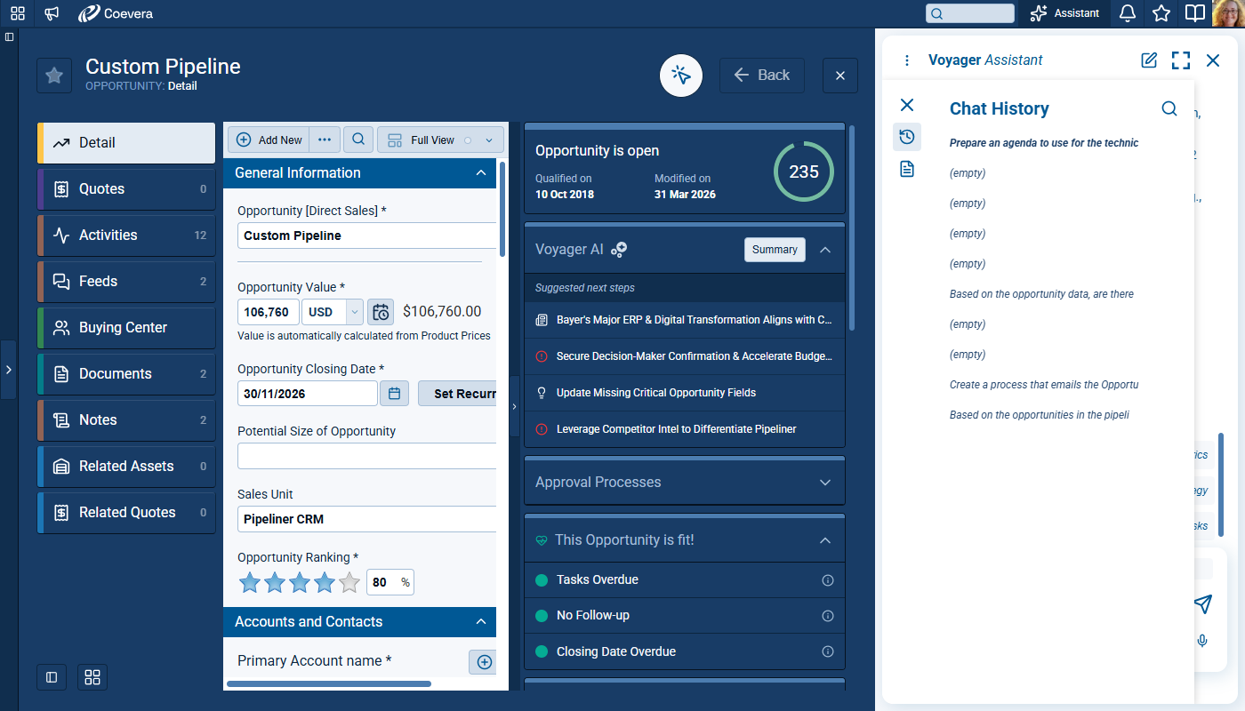1245x711 pixels.
Task: Click the horizontal scrollbar under the form
Action: (329, 683)
